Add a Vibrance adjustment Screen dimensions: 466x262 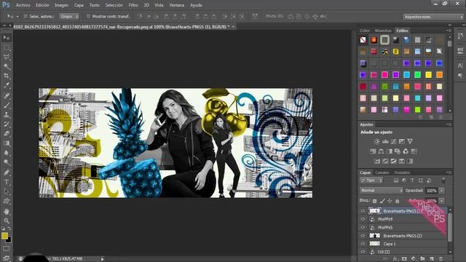click(x=410, y=141)
